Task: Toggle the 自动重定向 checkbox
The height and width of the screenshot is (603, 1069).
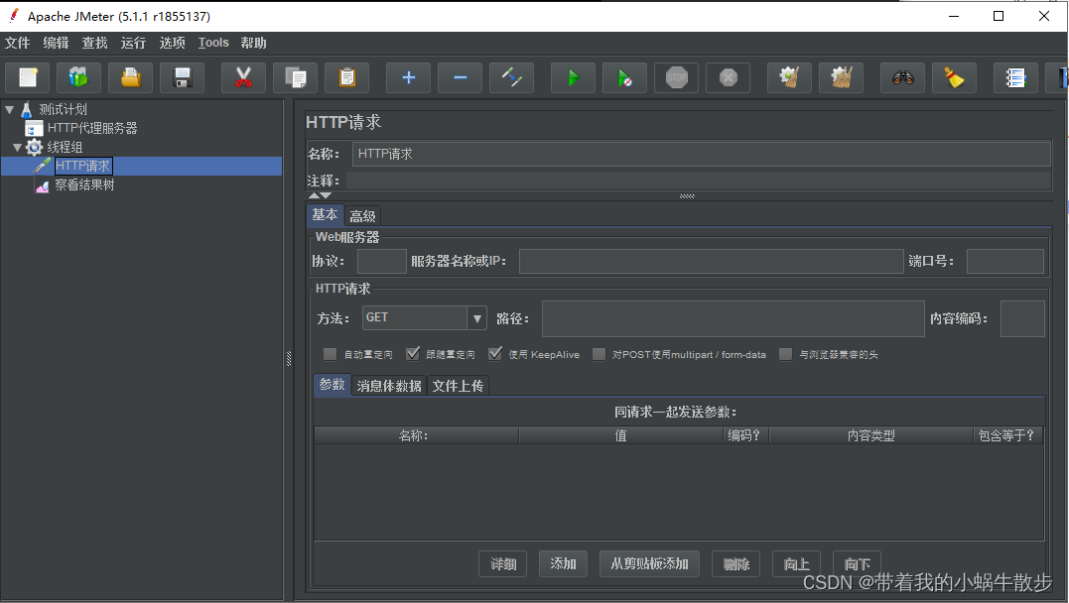Action: point(330,354)
